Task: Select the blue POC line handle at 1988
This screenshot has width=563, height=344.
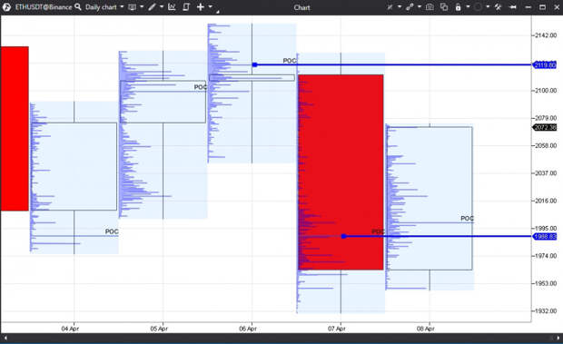Action: pyautogui.click(x=344, y=236)
